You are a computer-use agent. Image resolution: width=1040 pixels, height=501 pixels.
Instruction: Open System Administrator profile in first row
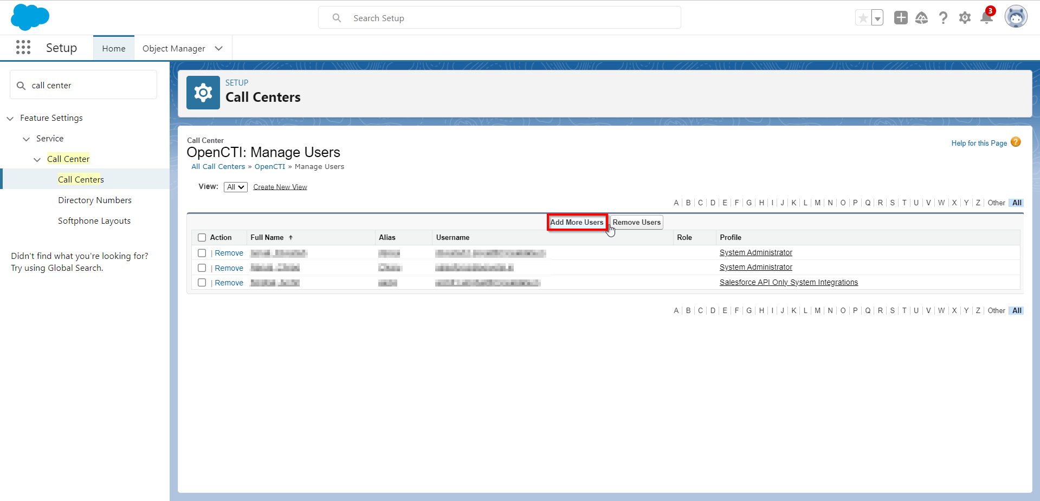pyautogui.click(x=756, y=252)
